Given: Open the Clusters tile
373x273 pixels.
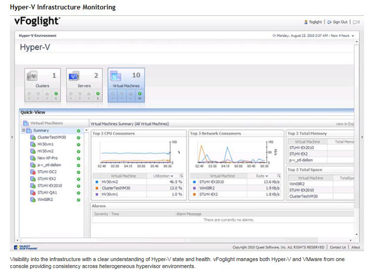Looking at the screenshot, I should [42, 85].
